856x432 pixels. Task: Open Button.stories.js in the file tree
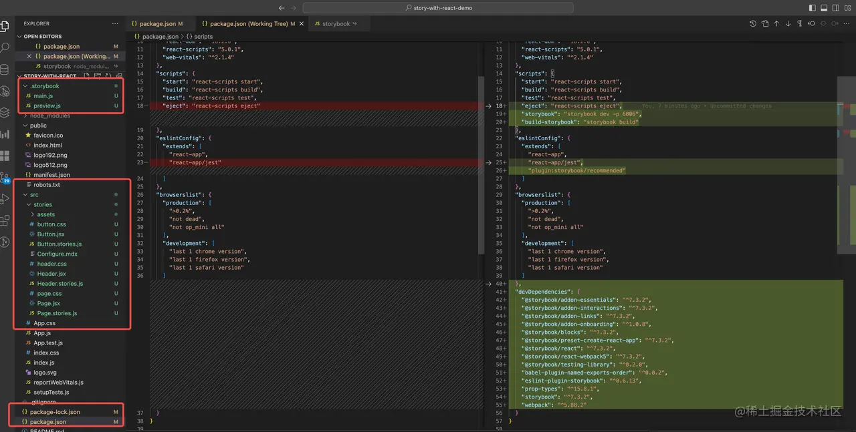click(x=59, y=244)
